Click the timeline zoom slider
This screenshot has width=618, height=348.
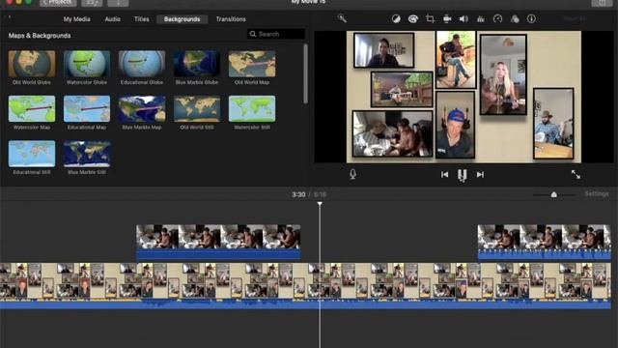(x=553, y=194)
